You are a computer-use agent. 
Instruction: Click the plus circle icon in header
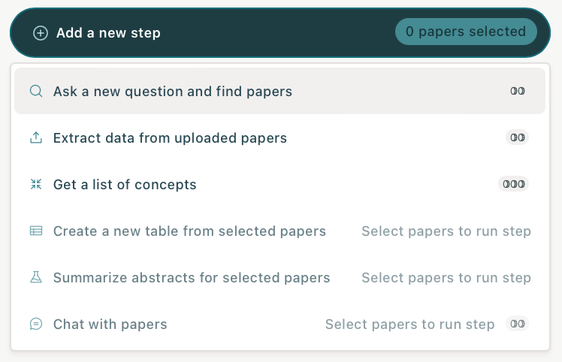click(x=41, y=33)
